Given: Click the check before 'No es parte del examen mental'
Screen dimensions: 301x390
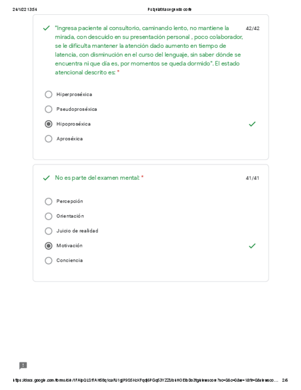Looking at the screenshot, I should point(46,178).
